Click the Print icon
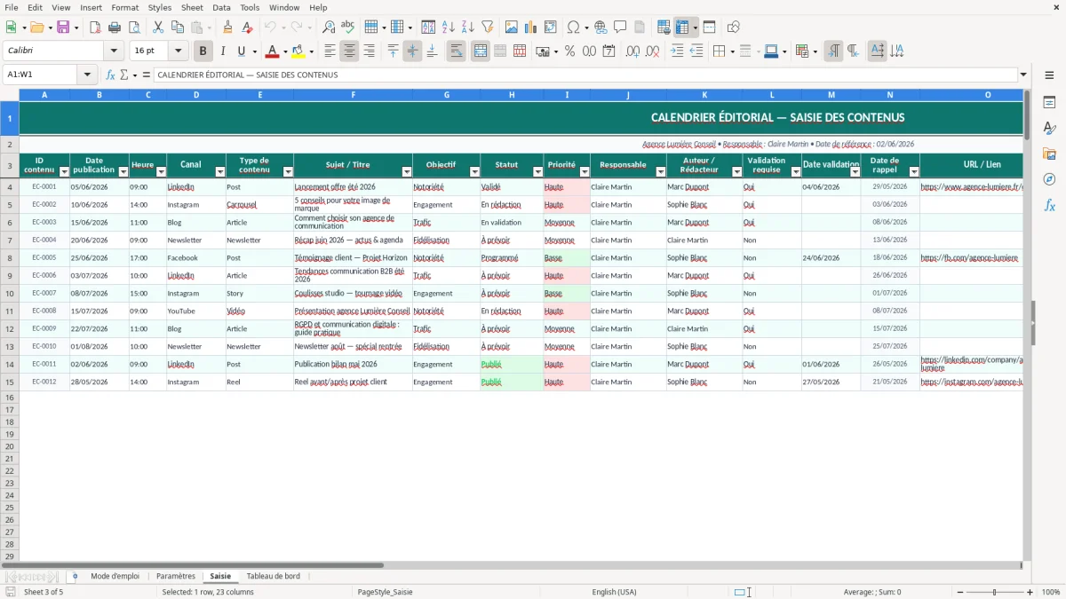Viewport: 1066px width, 599px height. tap(115, 28)
